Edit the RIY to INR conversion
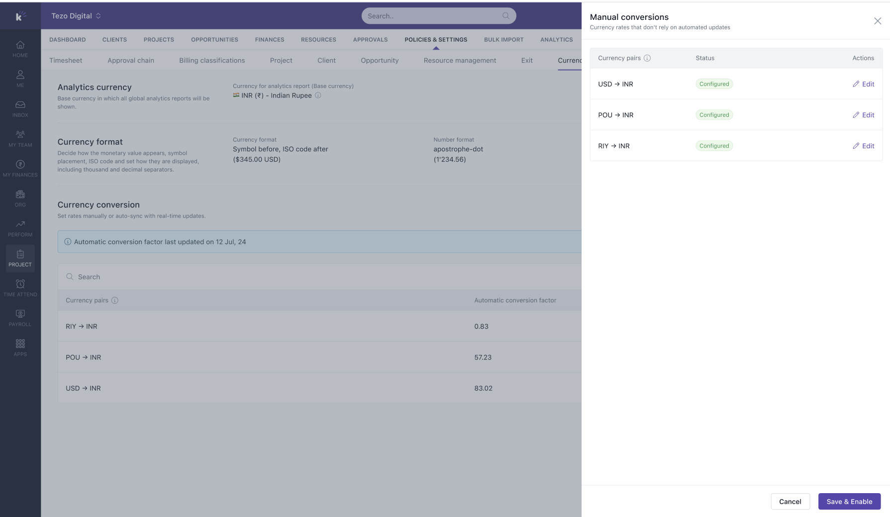The width and height of the screenshot is (890, 517). pos(863,146)
